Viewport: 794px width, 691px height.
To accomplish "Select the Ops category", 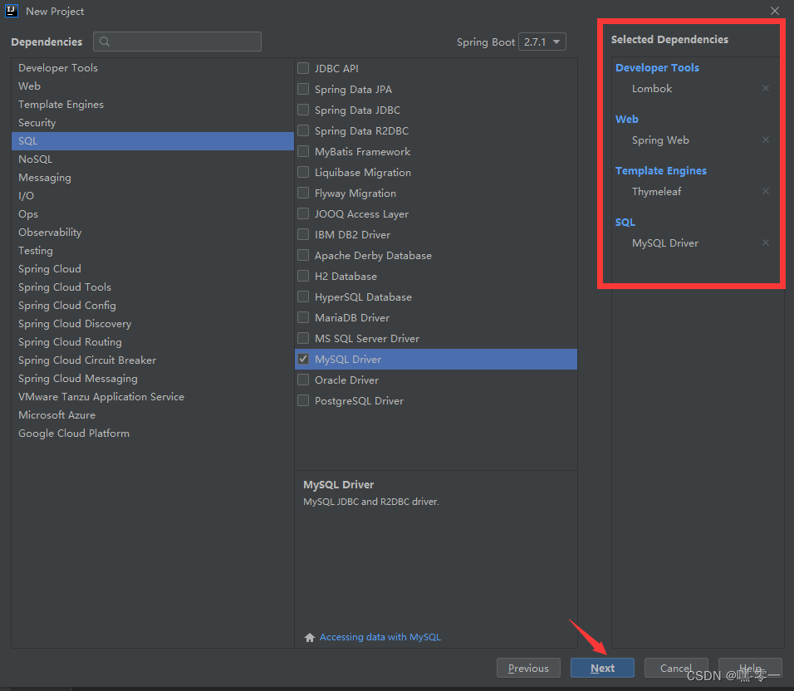I will point(153,213).
